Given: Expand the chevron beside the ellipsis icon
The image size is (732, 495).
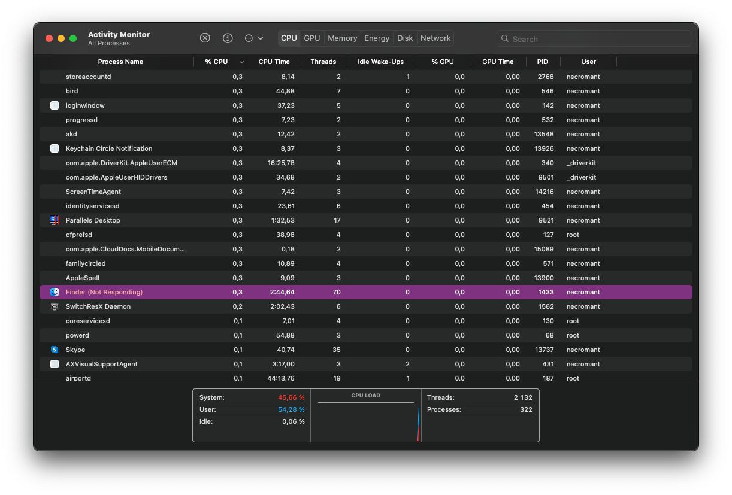Looking at the screenshot, I should (x=261, y=38).
